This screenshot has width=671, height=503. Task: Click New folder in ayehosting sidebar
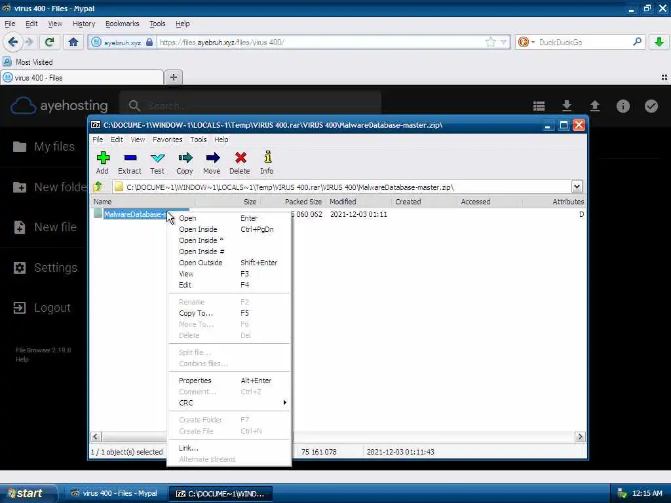click(x=50, y=187)
